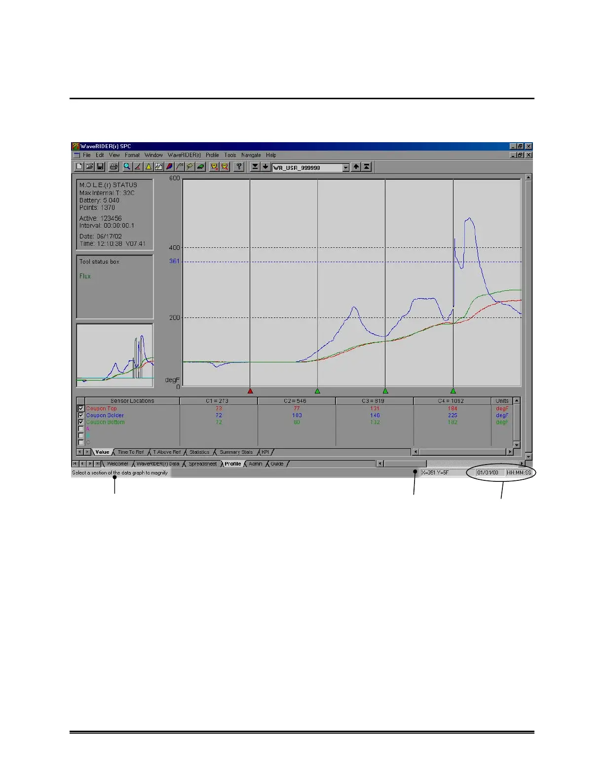The image size is (604, 782).
Task: Switch to the KPI tab
Action: pos(265,452)
